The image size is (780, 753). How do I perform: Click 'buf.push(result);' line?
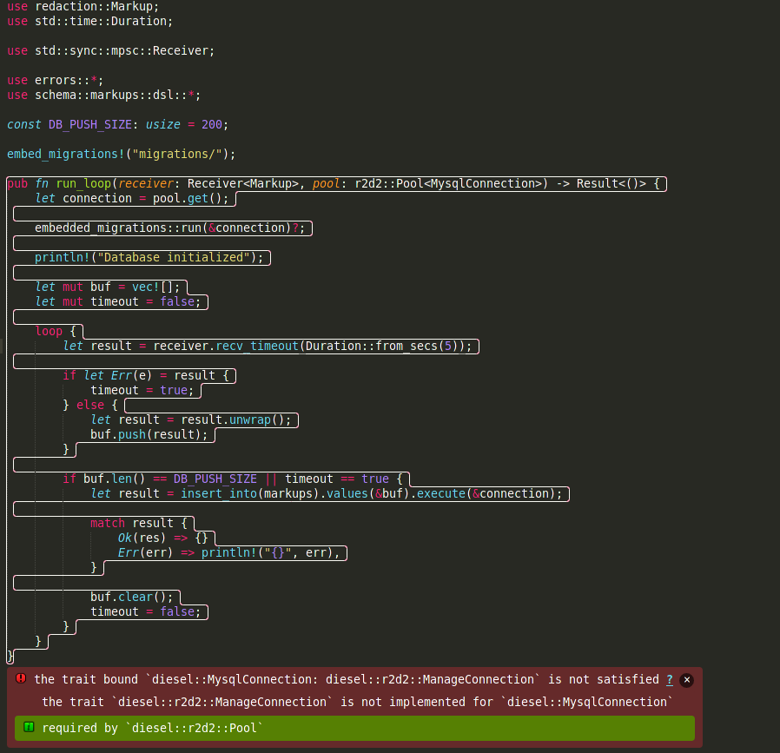[x=149, y=435]
